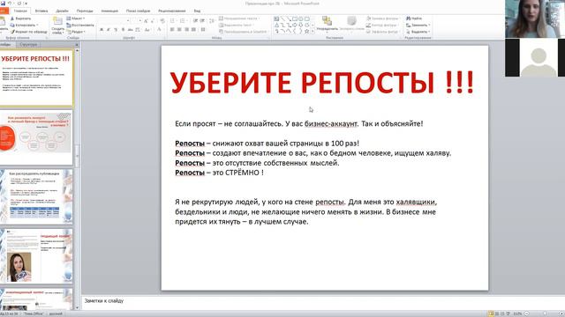Viewport: 565px width, 317px height.
Task: Click the Undo arrow in quick access toolbar
Action: point(10,4)
